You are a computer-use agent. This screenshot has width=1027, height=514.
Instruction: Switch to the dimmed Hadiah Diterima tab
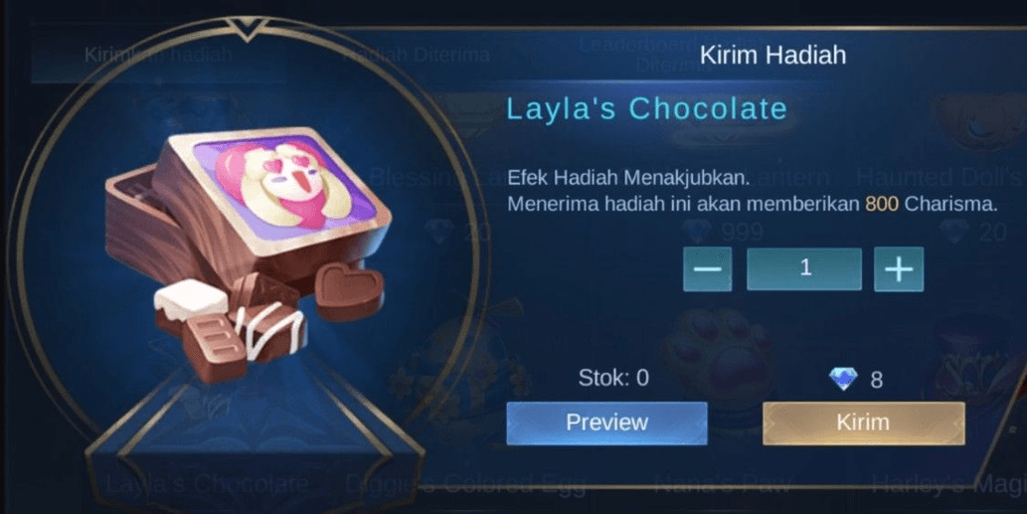coord(417,55)
